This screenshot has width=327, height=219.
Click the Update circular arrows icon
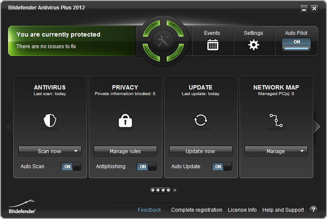[x=201, y=121]
